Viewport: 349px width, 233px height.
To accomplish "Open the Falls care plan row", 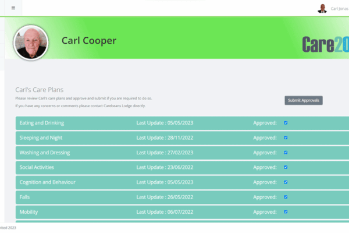I will (x=26, y=197).
